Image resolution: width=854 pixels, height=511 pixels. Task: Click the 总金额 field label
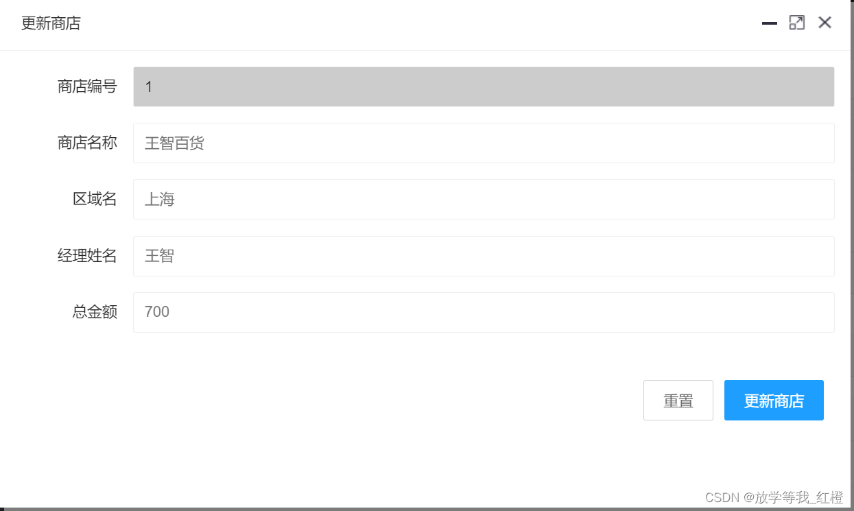point(95,312)
